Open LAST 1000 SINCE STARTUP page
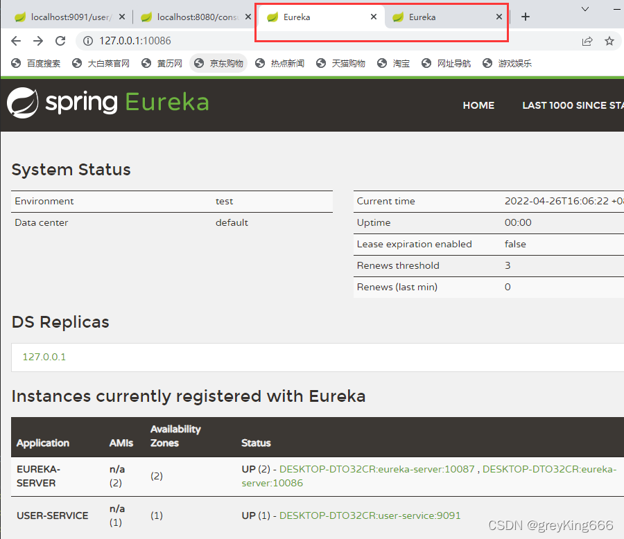 573,105
